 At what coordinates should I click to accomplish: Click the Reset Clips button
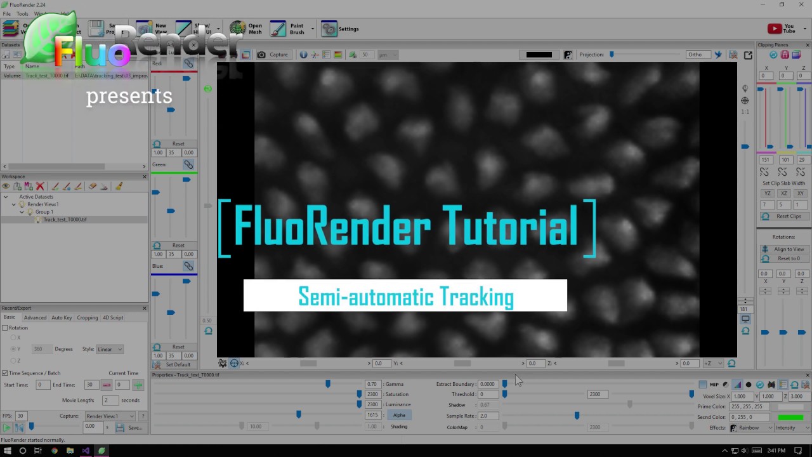783,216
